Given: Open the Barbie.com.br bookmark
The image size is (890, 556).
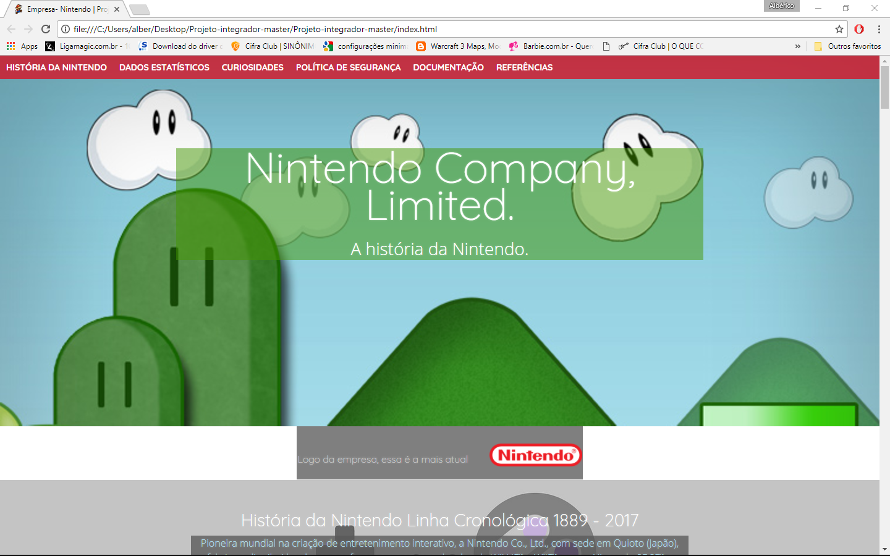Looking at the screenshot, I should (x=551, y=46).
